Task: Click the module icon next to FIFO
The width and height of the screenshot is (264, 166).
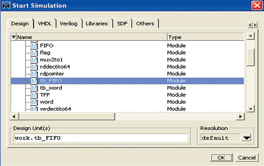Action: (x=34, y=45)
